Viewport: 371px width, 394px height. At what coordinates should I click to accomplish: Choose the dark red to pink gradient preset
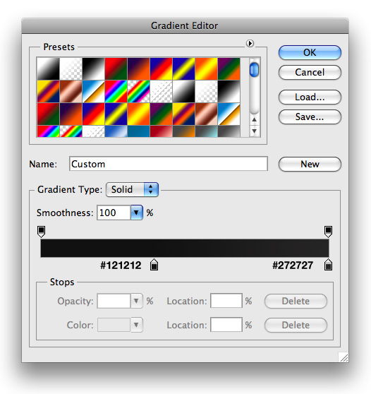161,131
